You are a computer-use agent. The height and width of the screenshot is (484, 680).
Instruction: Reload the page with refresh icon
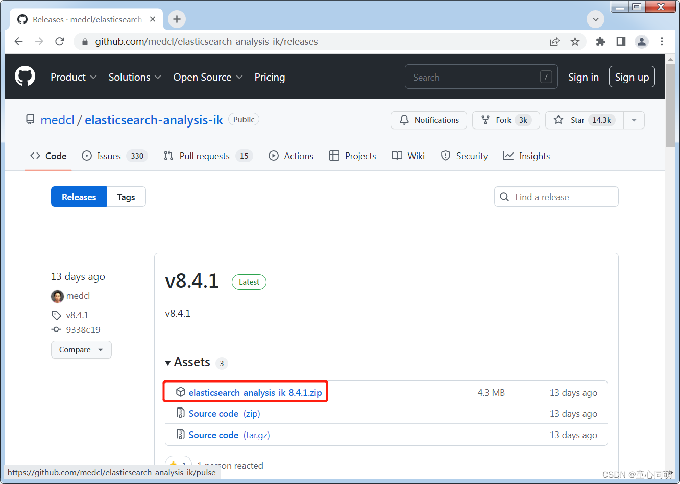point(60,42)
